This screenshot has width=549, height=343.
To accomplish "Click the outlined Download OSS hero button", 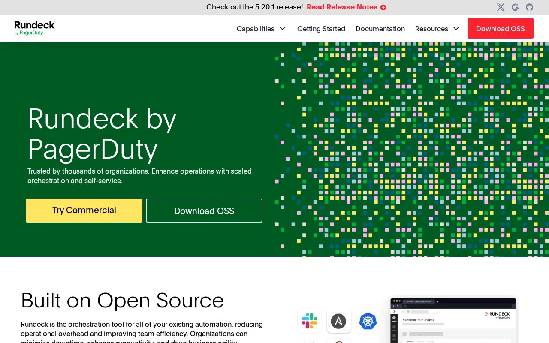I will (x=204, y=211).
